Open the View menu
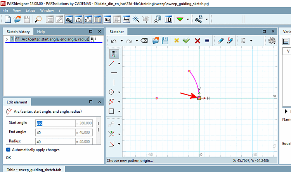 [x=17, y=10]
